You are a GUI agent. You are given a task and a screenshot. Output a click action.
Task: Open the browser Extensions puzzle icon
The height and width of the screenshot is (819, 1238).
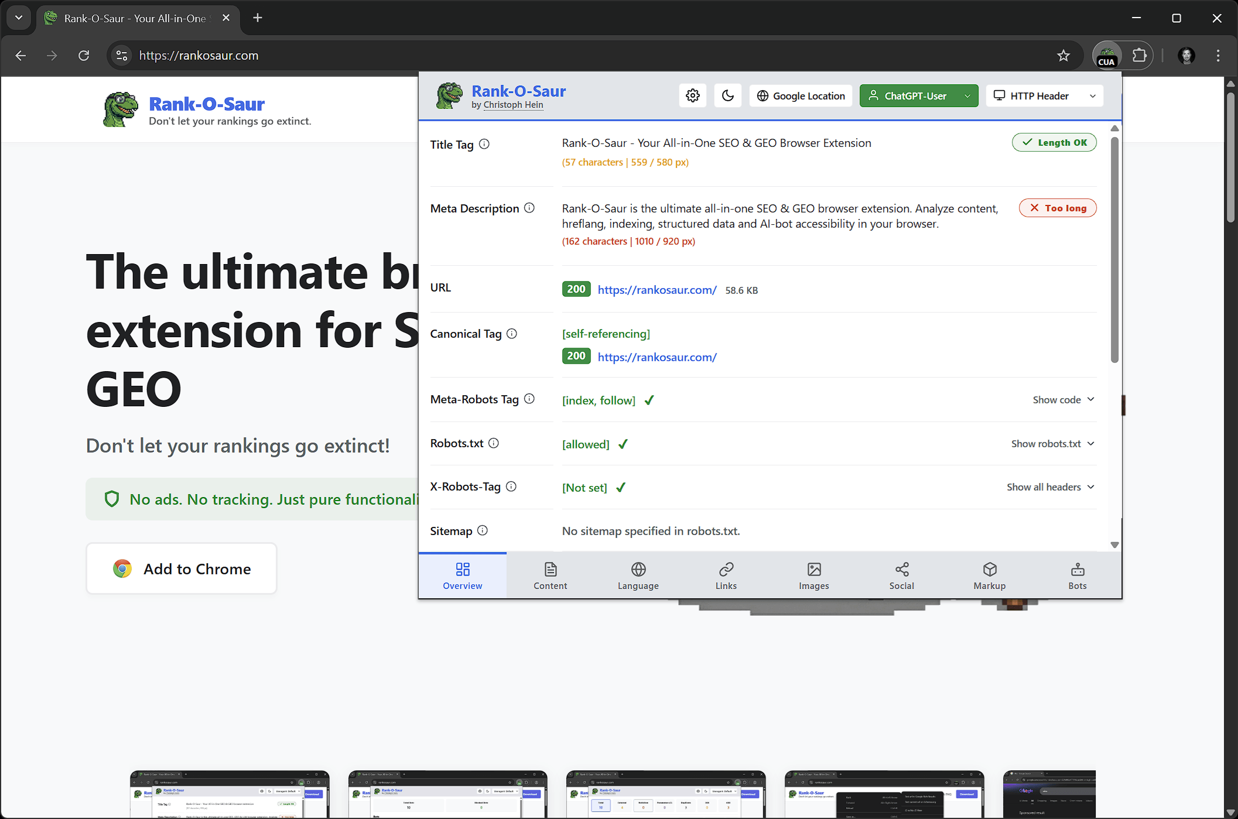[1139, 56]
